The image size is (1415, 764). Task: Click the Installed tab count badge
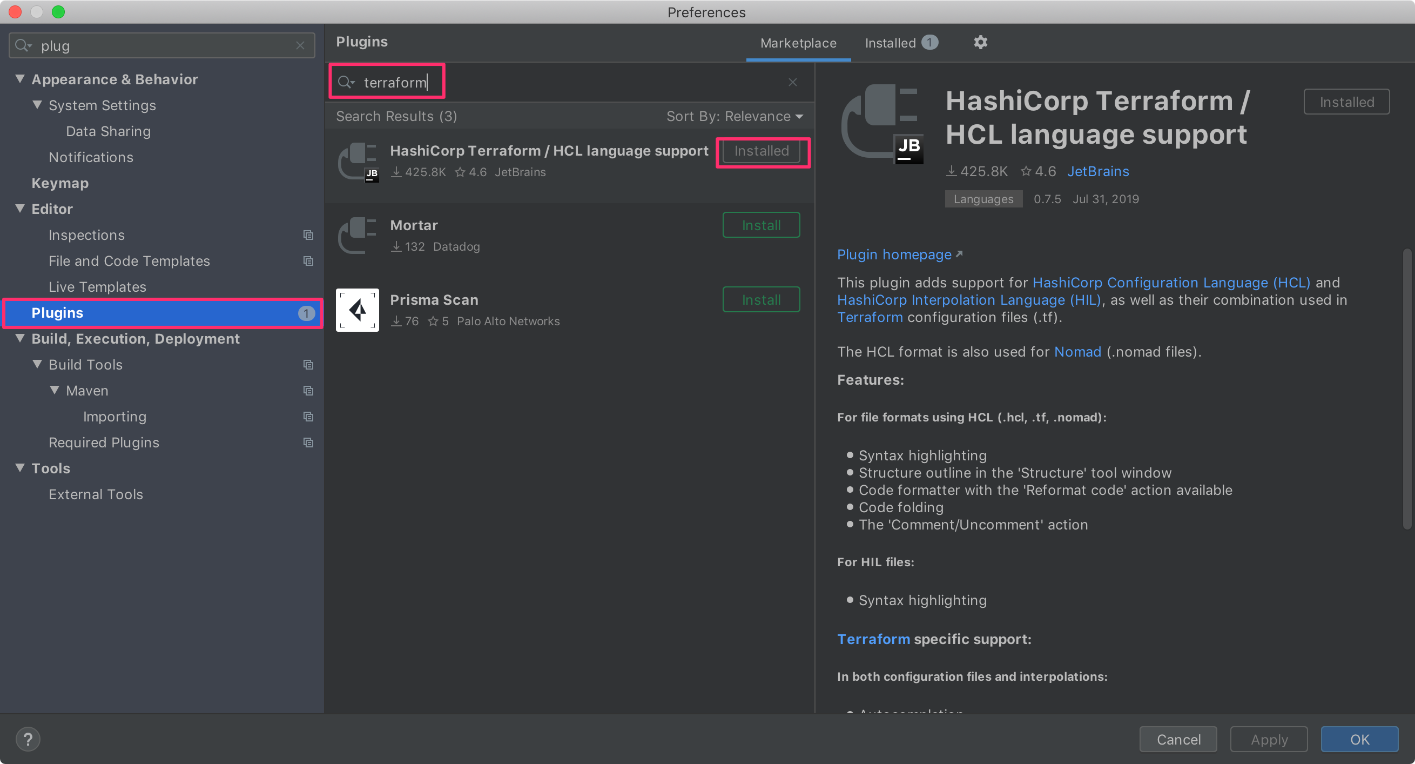tap(929, 42)
